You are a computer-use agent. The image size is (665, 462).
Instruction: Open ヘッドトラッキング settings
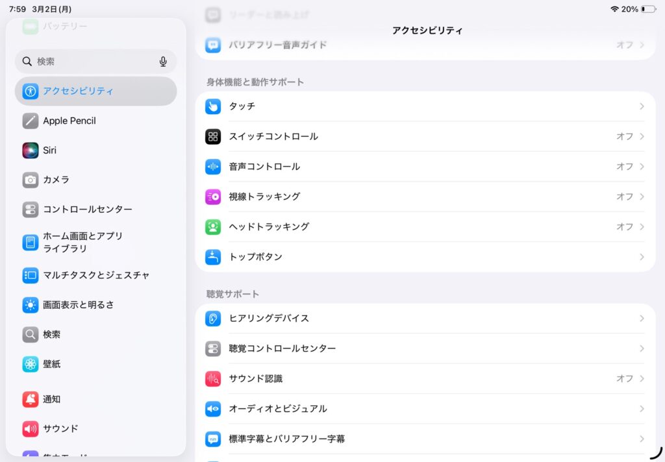point(269,226)
